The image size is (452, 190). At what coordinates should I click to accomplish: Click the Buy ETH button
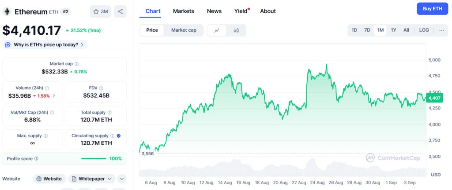432,8
